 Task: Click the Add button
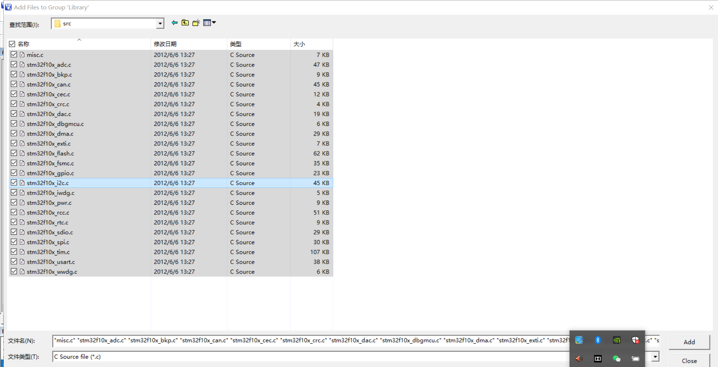point(689,342)
